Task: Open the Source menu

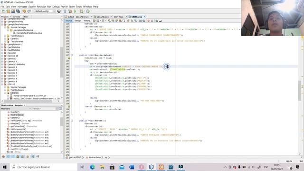Action: pyautogui.click(x=32, y=7)
